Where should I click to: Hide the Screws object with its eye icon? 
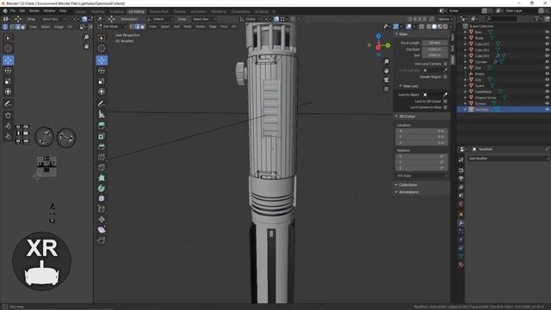coord(547,103)
